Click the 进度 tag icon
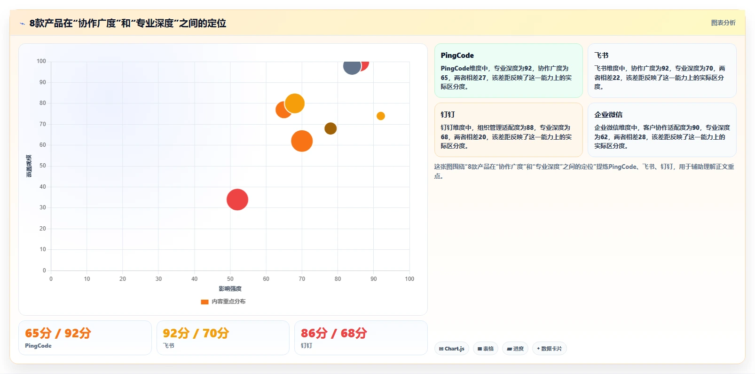Screen dimensions: 755x374 [x=509, y=349]
